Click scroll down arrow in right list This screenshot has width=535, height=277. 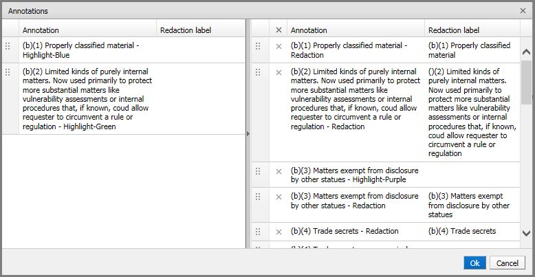pyautogui.click(x=527, y=234)
